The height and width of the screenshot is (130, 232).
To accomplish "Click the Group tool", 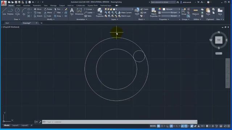I will tap(184, 12).
